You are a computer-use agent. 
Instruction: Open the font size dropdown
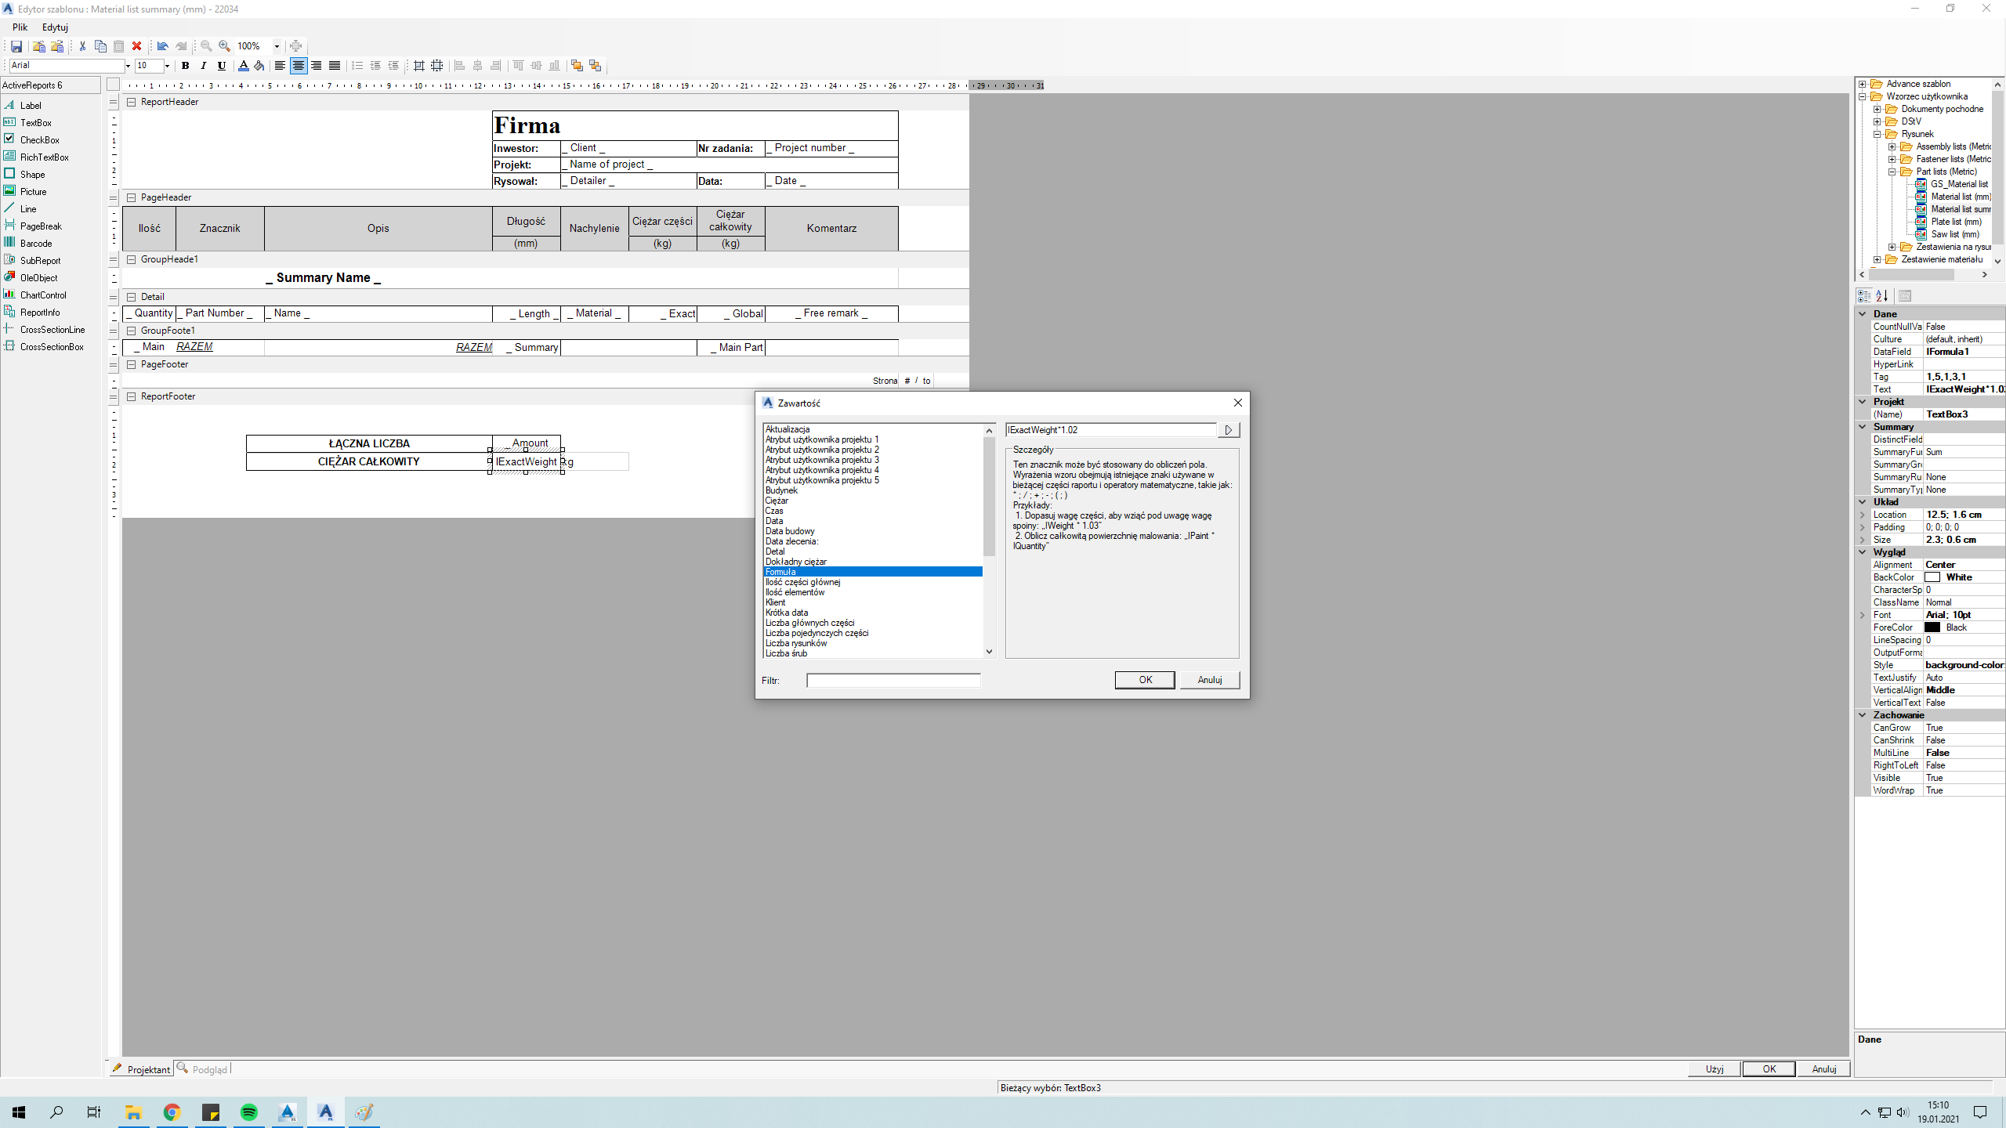167,66
